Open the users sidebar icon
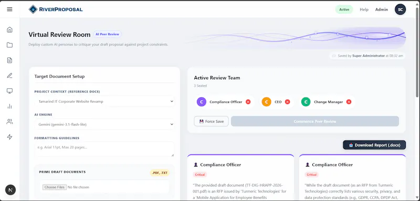Image resolution: width=420 pixels, height=201 pixels. [x=9, y=122]
